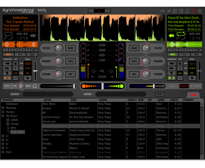This screenshot has height=168, width=205.
Task: Expand the CDDB subfolder node
Action: click(x=8, y=120)
